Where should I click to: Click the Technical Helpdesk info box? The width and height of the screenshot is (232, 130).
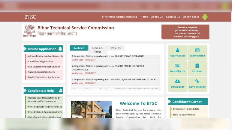pyautogui.click(x=185, y=32)
